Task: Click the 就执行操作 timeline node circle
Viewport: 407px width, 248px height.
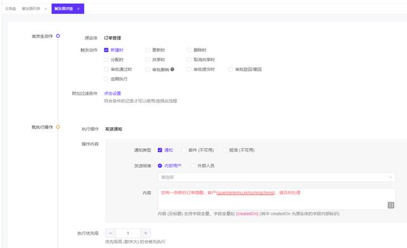Action: click(58, 127)
